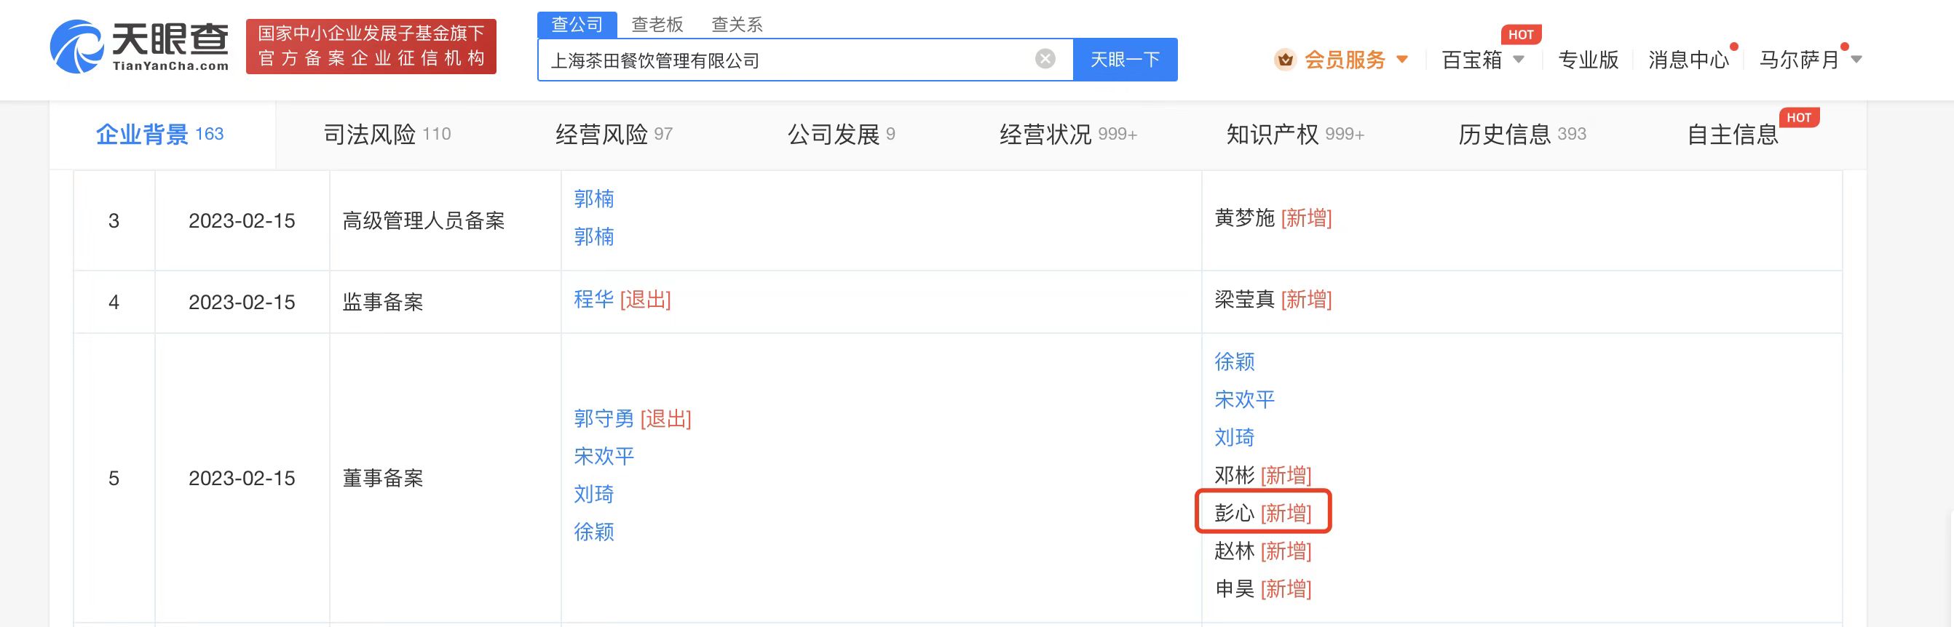
Task: Click the TianYanCha logo
Action: click(141, 47)
